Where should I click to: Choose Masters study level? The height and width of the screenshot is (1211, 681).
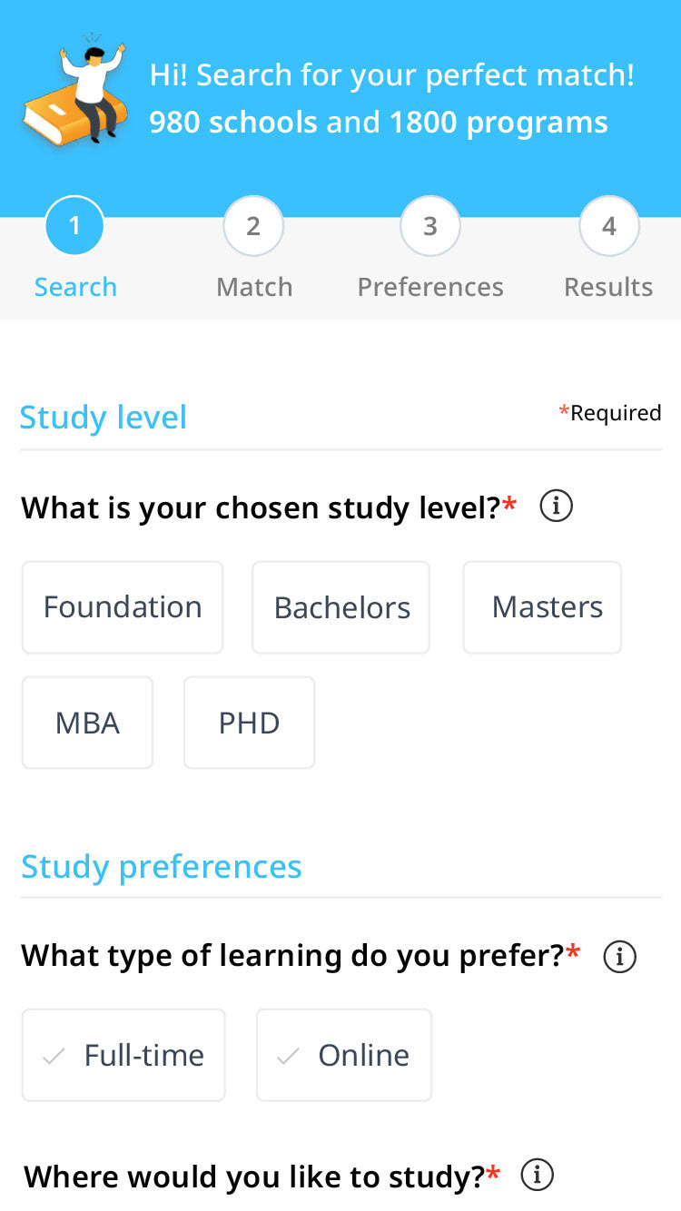[543, 607]
